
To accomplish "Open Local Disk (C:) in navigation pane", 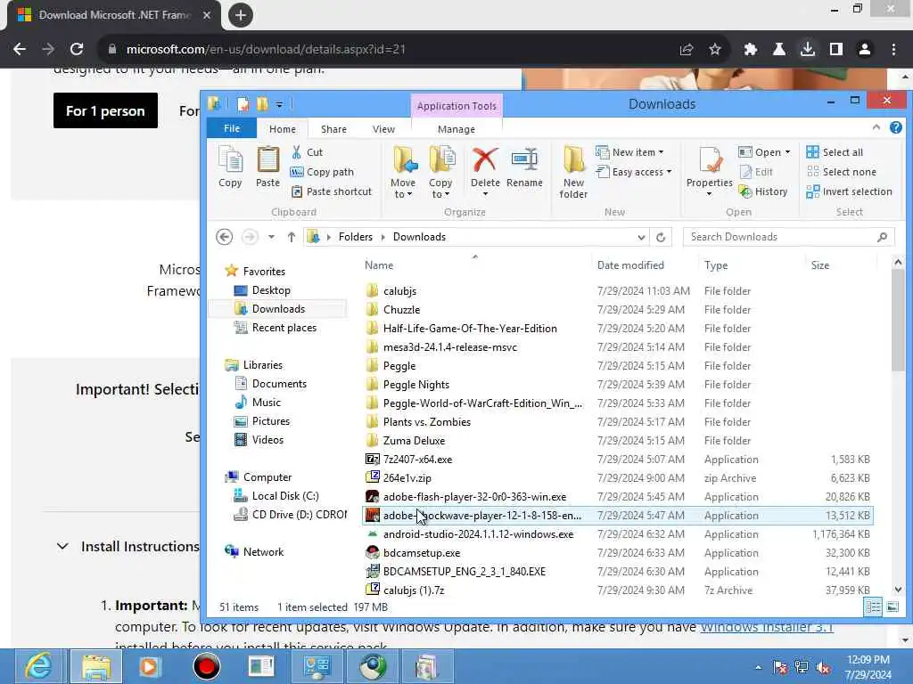I will pos(276,496).
